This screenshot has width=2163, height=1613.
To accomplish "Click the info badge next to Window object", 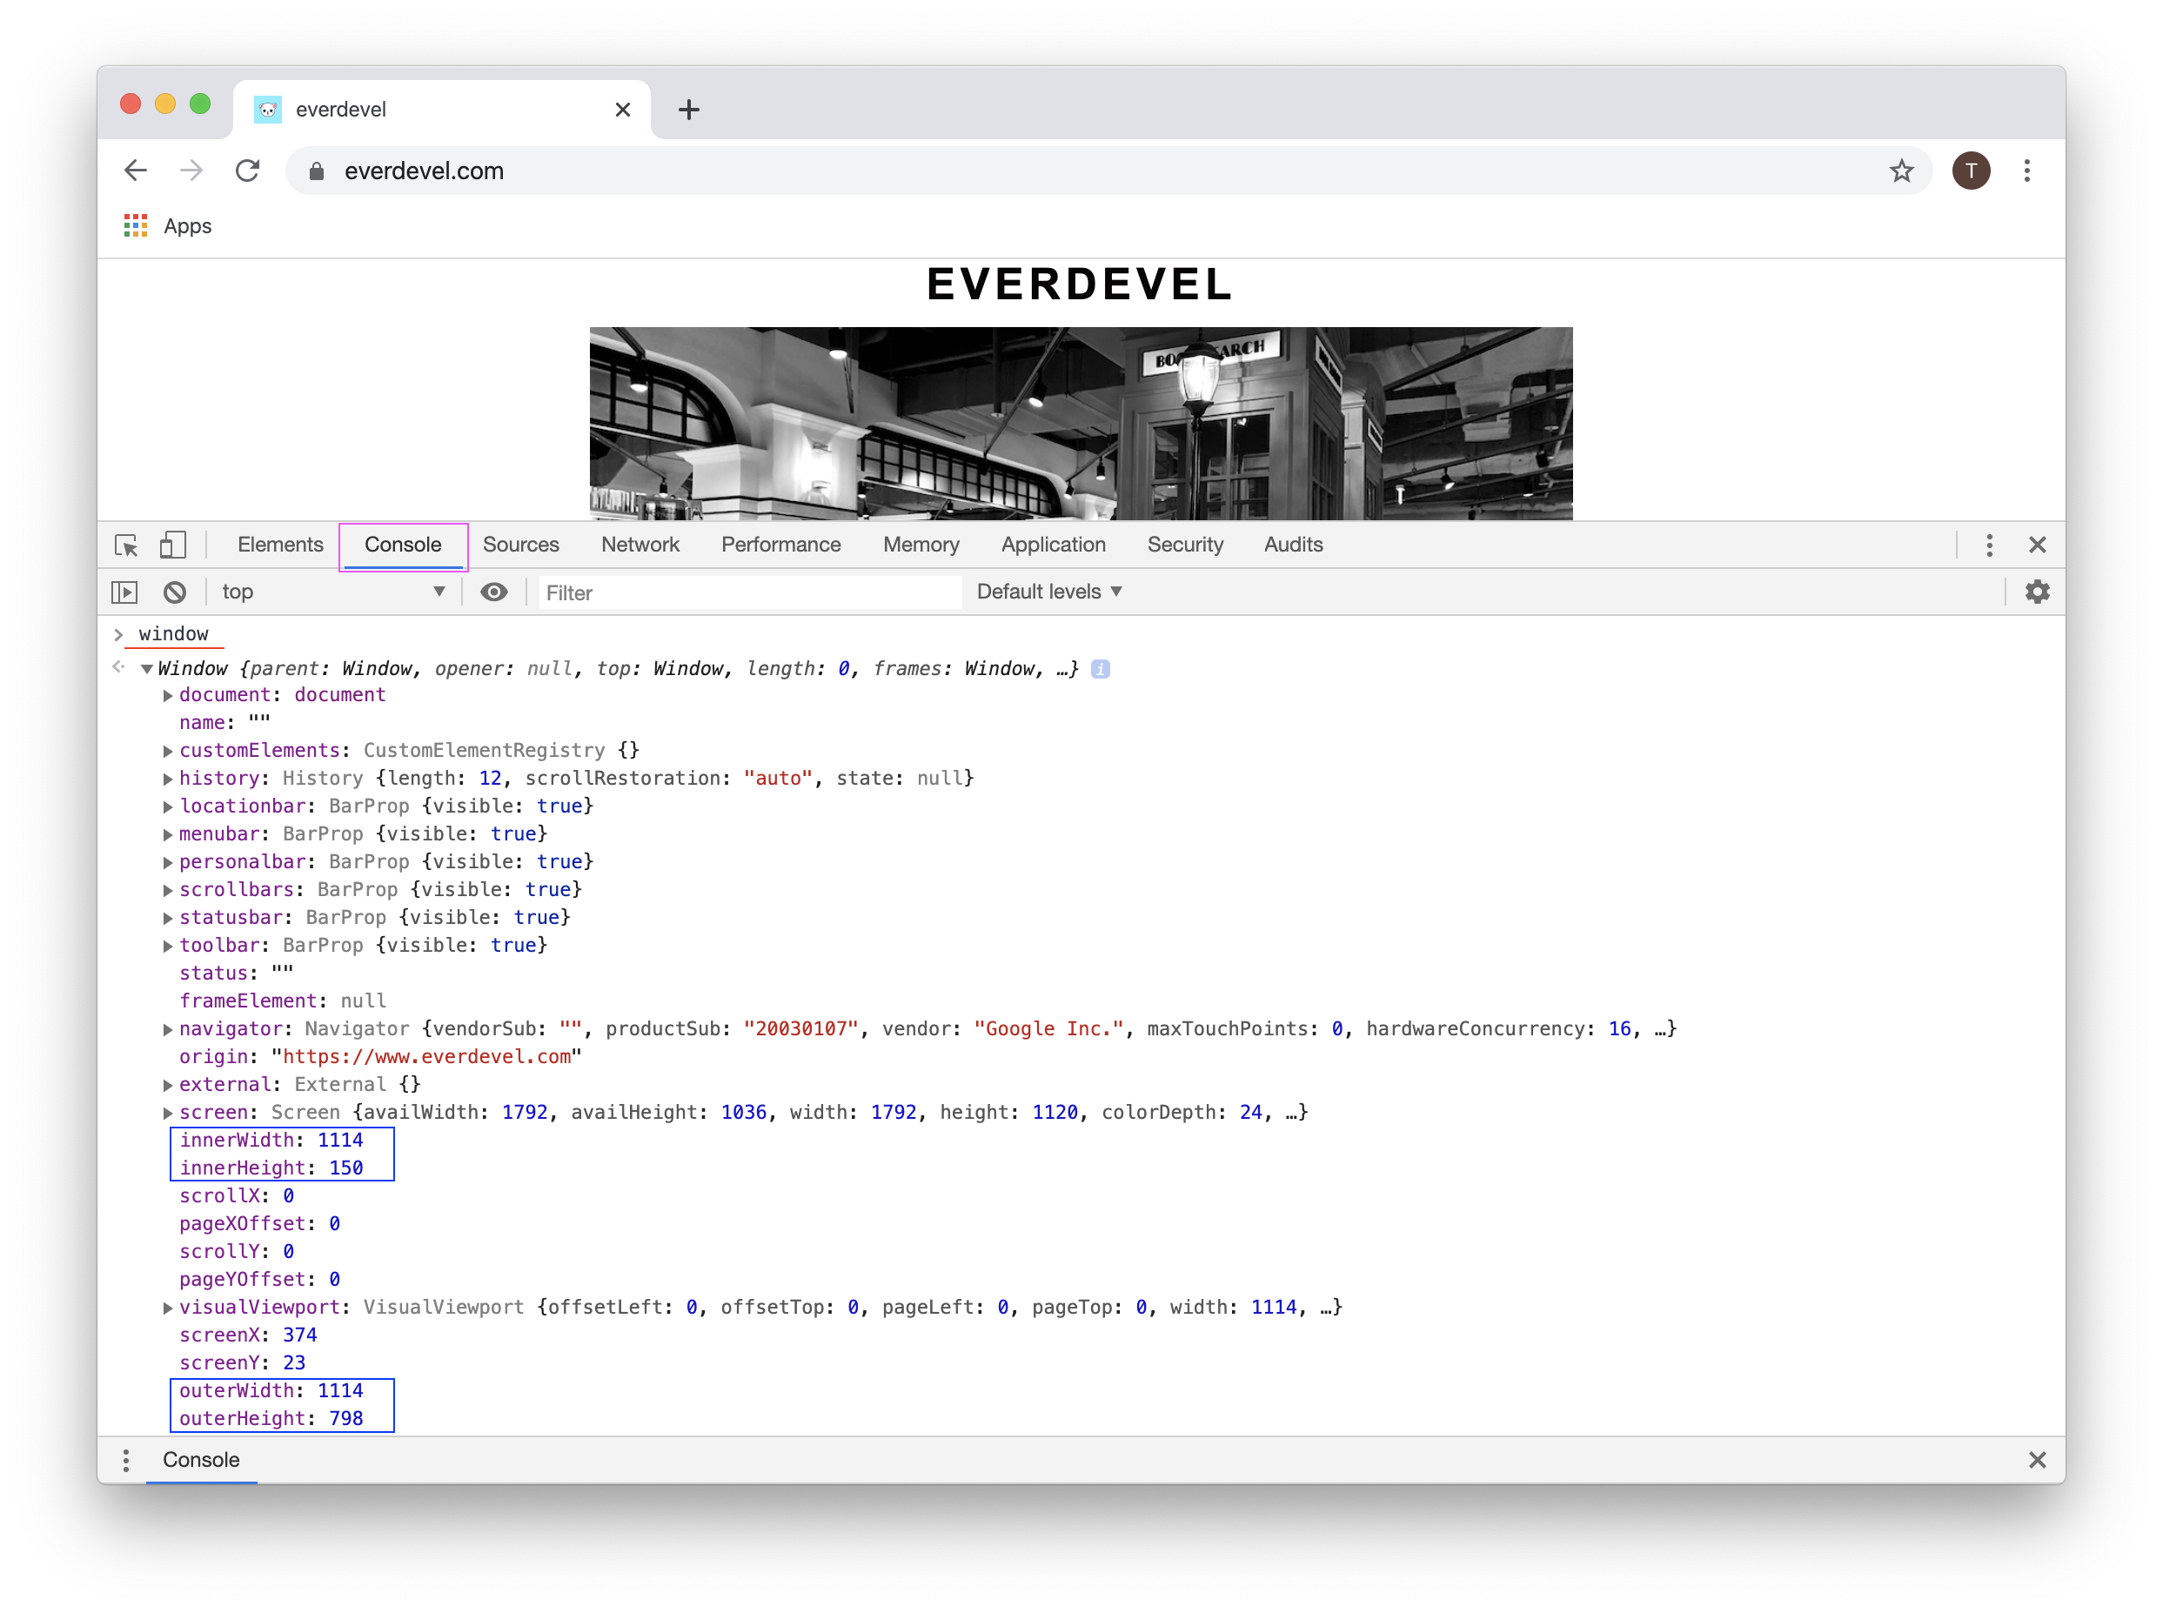I will coord(1100,669).
